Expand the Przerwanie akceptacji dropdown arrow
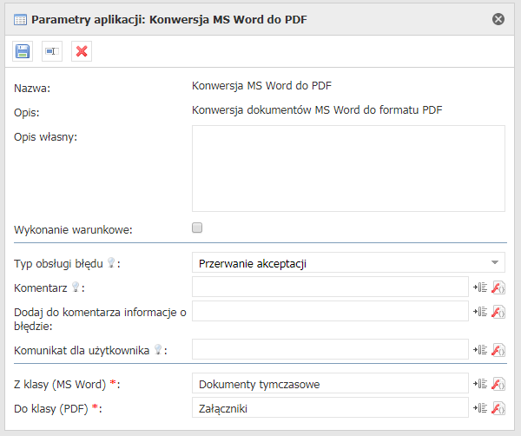This screenshot has width=521, height=436. click(x=494, y=262)
